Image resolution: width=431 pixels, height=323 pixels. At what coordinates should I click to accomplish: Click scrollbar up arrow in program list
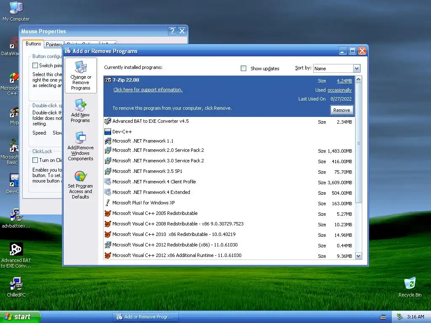click(359, 79)
